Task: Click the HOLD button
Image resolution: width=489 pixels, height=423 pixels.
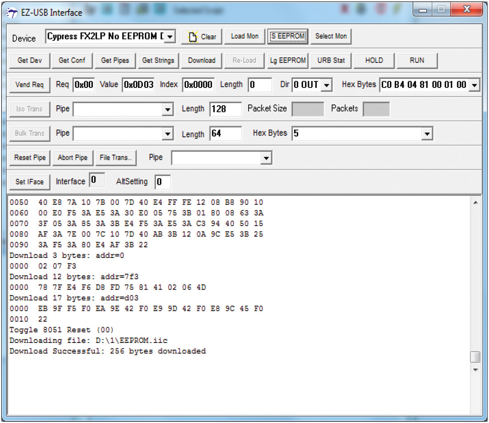Action: click(374, 61)
